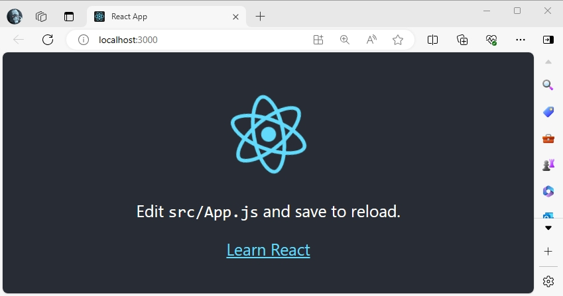Close the browser window
Image resolution: width=563 pixels, height=296 pixels.
click(x=548, y=11)
